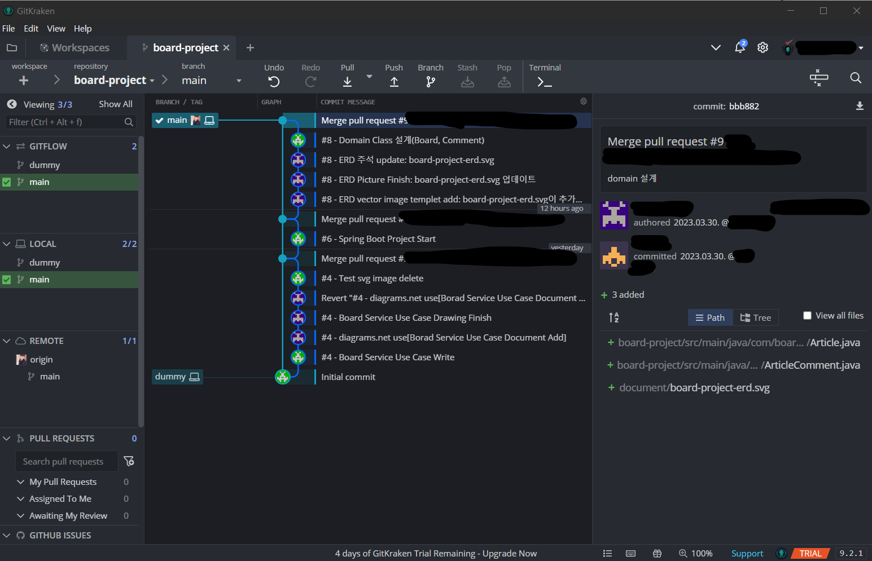Switch file list to Tree view
Screen dimensions: 872x561
click(x=756, y=317)
